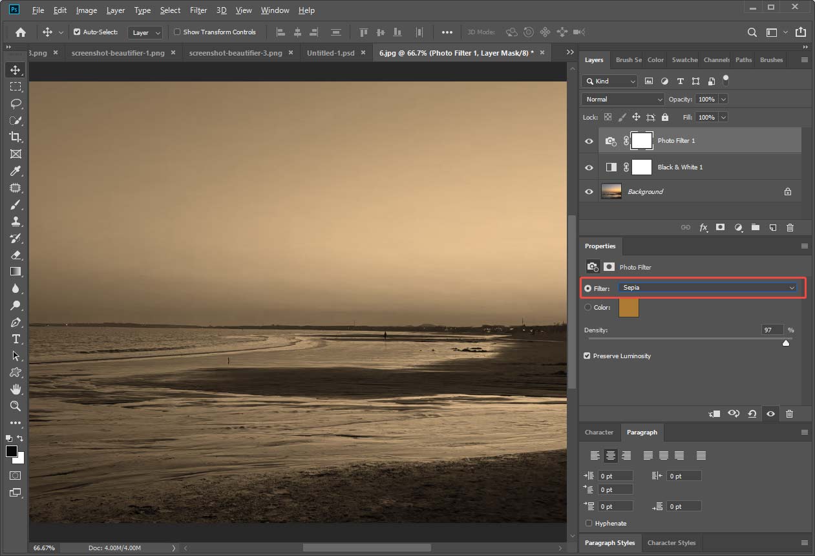Open the Filter menu

[198, 10]
